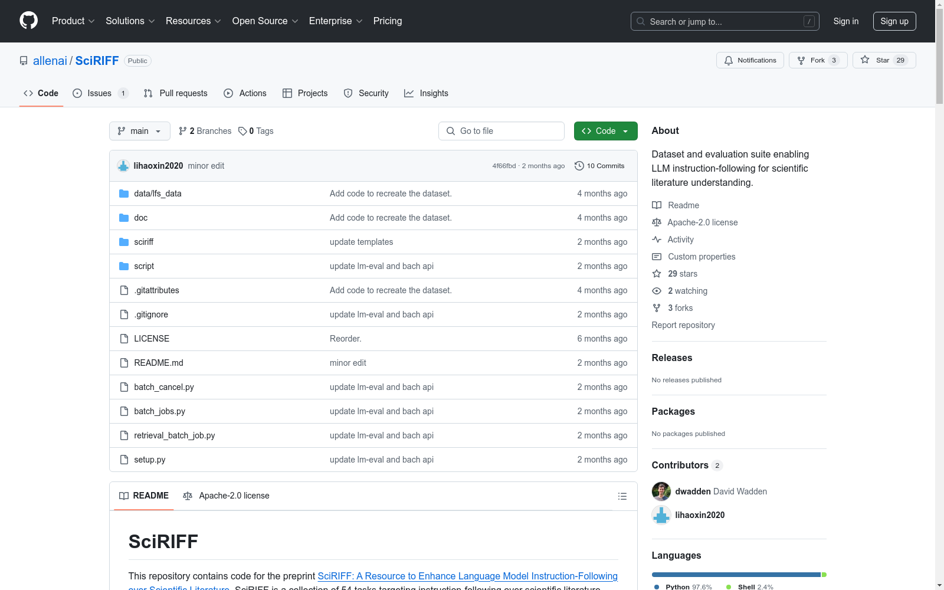The image size is (944, 590).
Task: Click the bell icon in Notifications
Action: coord(729,60)
